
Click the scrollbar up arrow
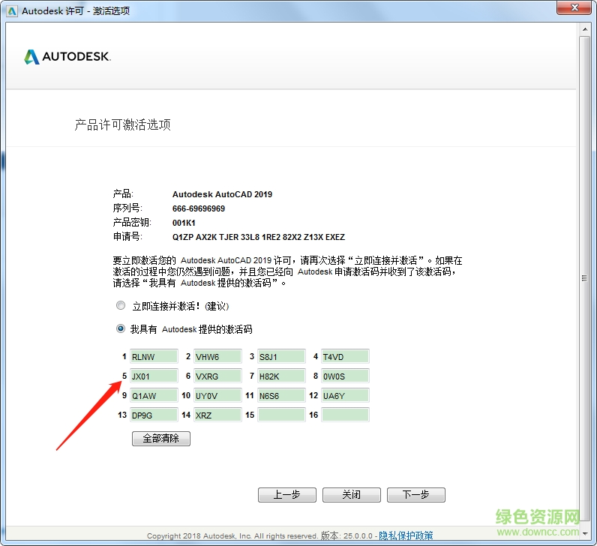click(584, 29)
